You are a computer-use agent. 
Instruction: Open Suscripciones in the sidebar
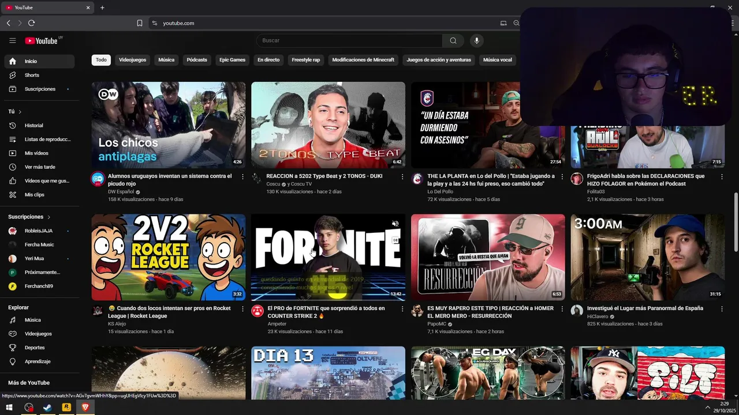(x=39, y=89)
